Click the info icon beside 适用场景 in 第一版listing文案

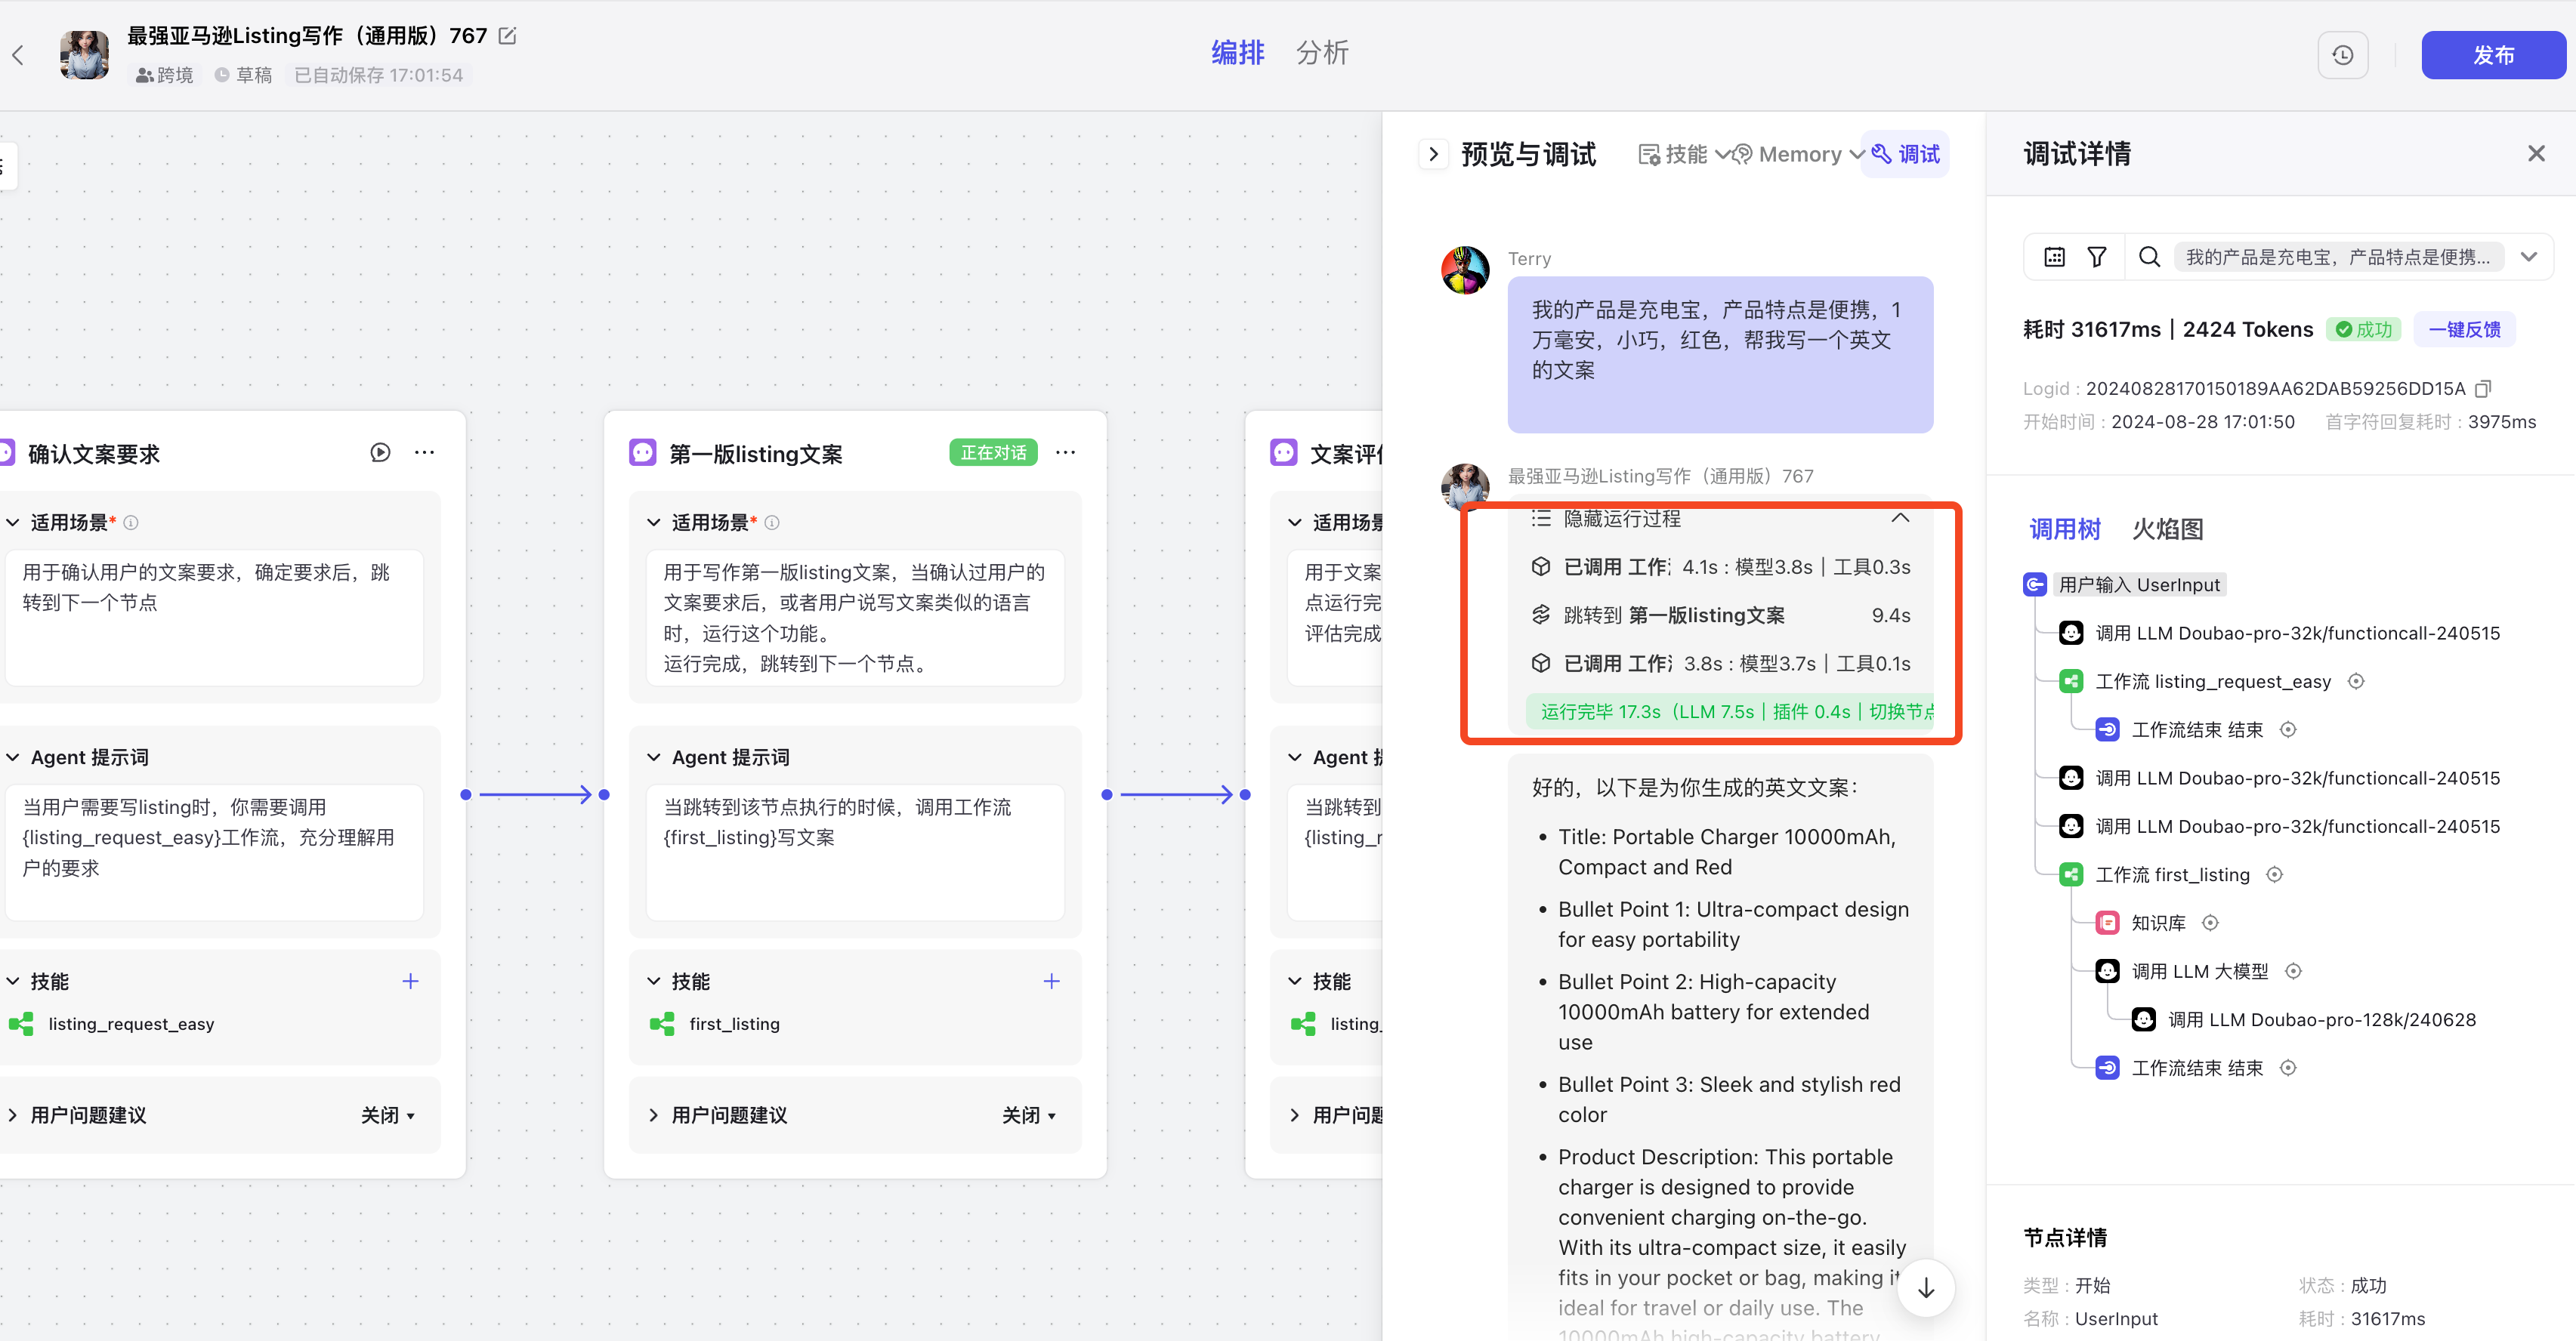(771, 523)
